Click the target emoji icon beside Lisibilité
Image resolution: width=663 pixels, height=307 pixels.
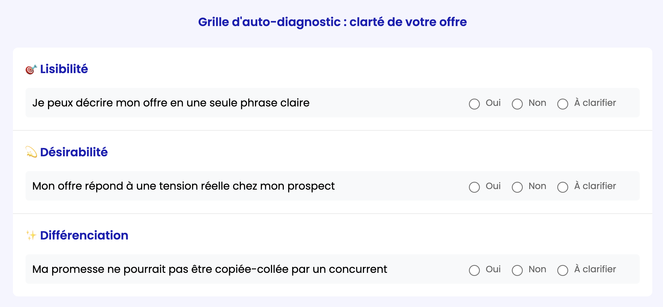click(31, 69)
